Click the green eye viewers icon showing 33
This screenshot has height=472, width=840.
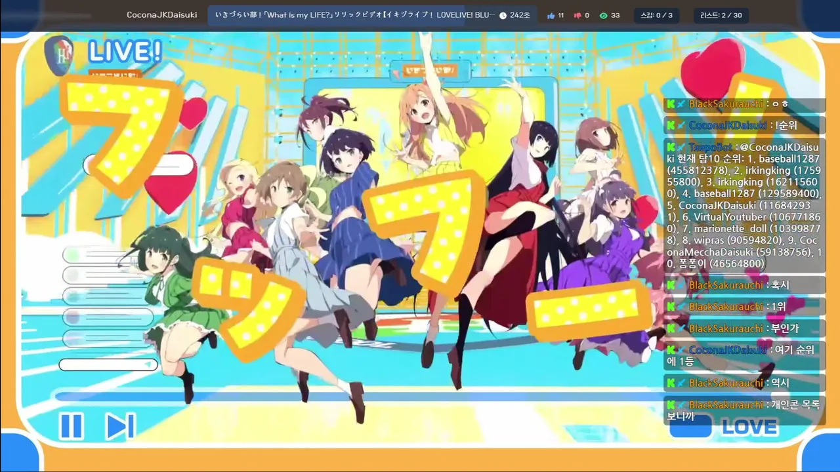click(604, 15)
